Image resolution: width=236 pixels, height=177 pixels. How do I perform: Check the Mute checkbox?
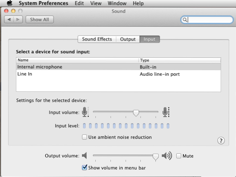pos(179,156)
